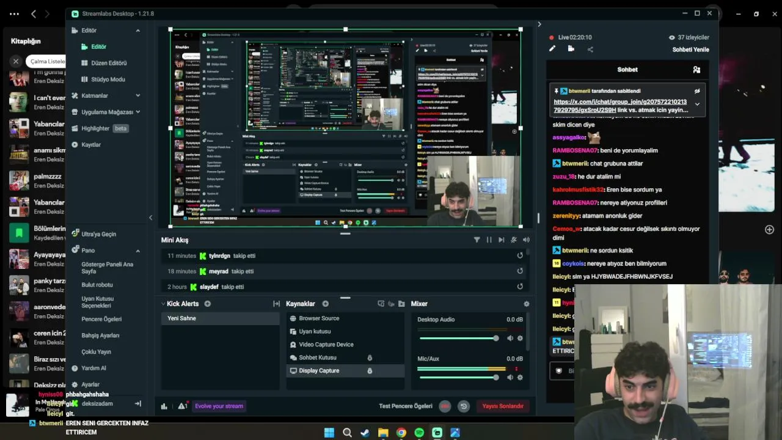Screen dimensions: 782x440
Task: Open the Kick Alerts scene collection dropdown
Action: point(180,304)
